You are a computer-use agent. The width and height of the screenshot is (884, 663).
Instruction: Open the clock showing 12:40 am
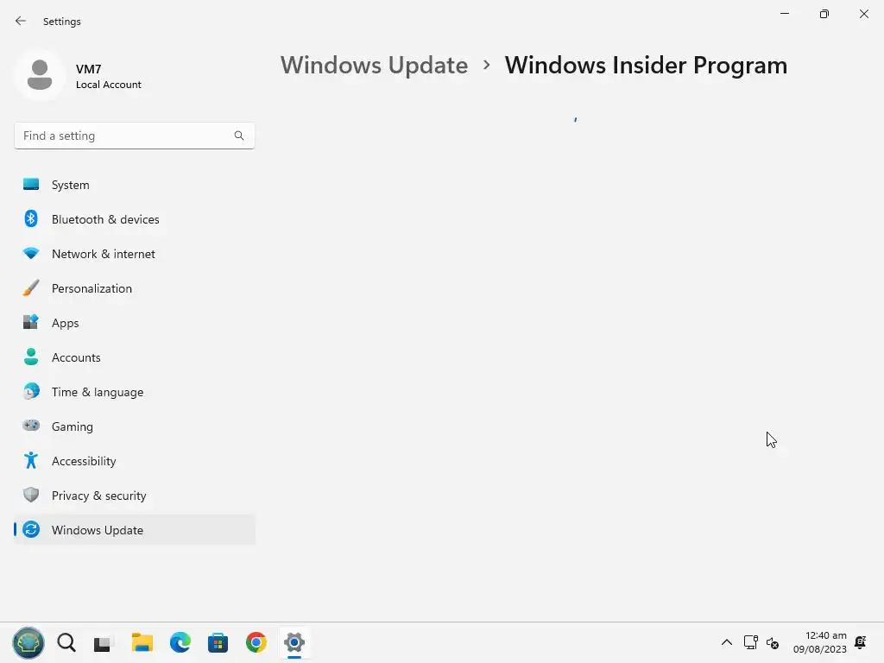coord(820,642)
